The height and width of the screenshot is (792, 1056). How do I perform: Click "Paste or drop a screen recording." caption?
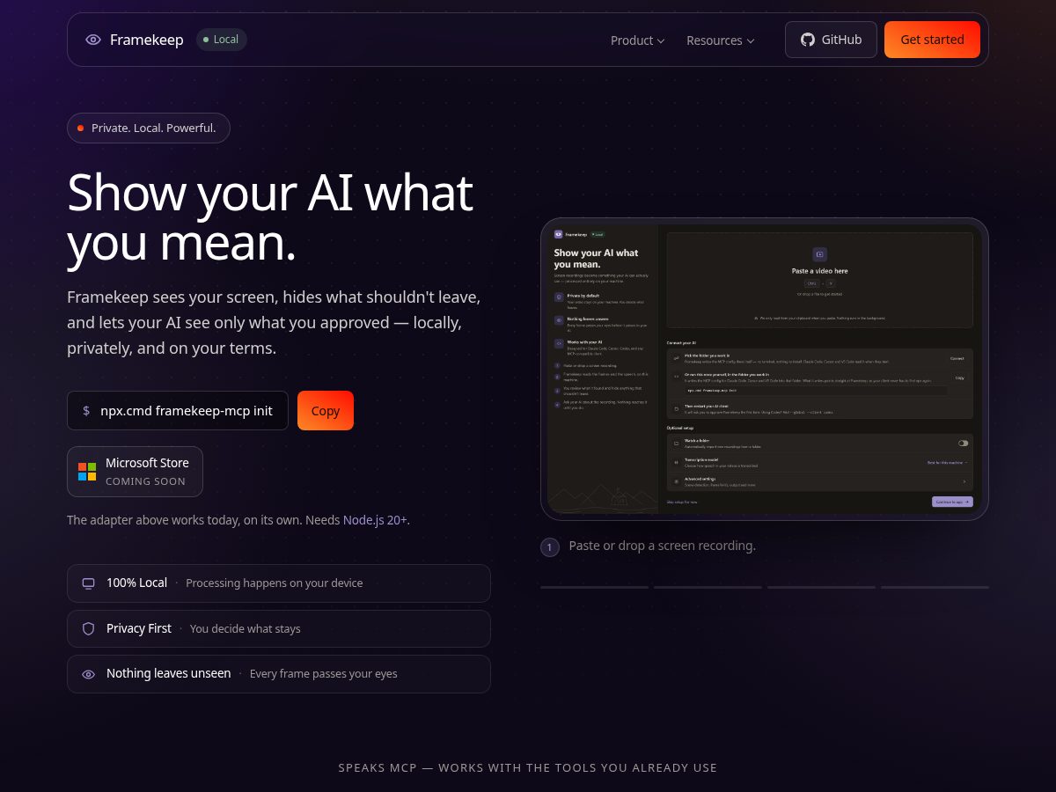pos(662,546)
